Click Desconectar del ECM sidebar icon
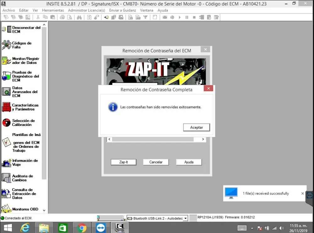 point(7,29)
